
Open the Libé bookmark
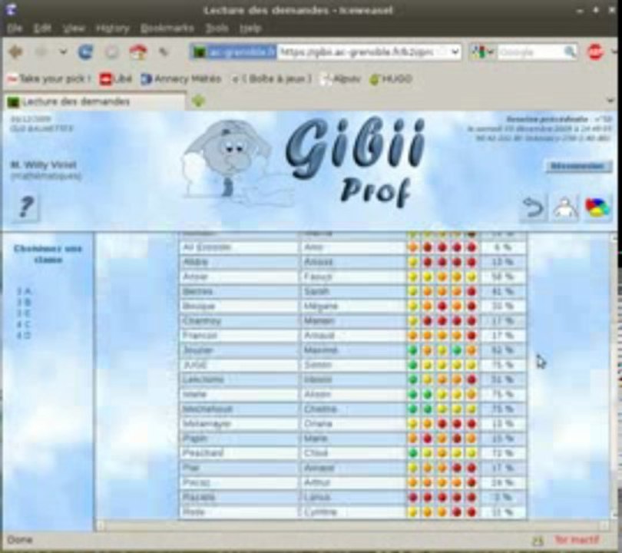pos(116,79)
